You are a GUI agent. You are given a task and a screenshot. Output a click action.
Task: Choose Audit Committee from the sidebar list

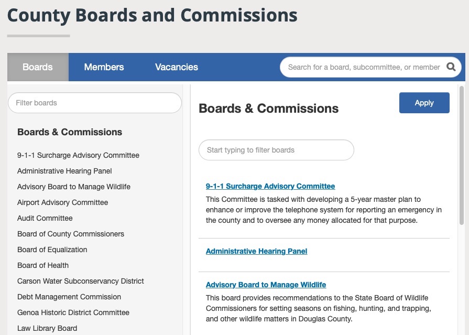[45, 218]
